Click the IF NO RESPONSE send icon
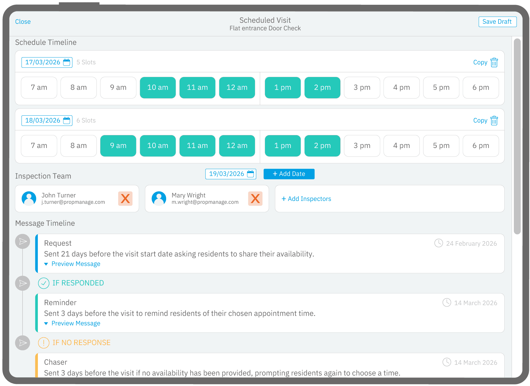The height and width of the screenshot is (386, 530). point(23,343)
